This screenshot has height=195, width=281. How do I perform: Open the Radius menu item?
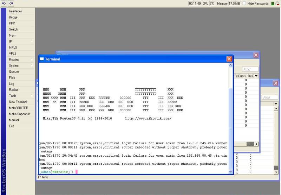pos(13,90)
